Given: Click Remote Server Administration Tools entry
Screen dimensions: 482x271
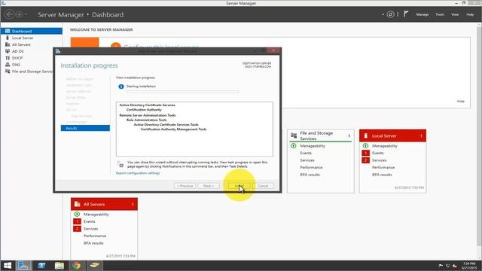Looking at the screenshot, I should tap(148, 115).
